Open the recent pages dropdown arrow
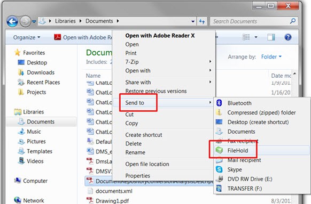Viewport: 311px width, 204px height. click(34, 21)
